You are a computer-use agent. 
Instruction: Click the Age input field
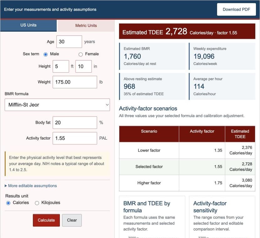(69, 42)
